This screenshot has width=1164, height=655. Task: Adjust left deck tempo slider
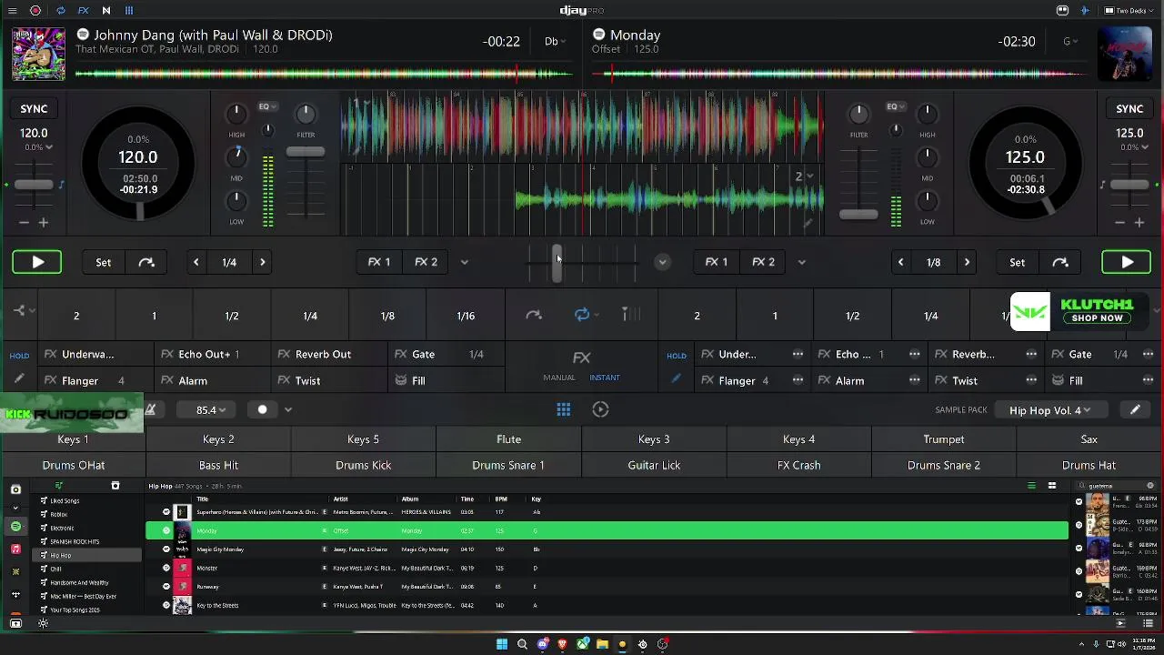34,185
